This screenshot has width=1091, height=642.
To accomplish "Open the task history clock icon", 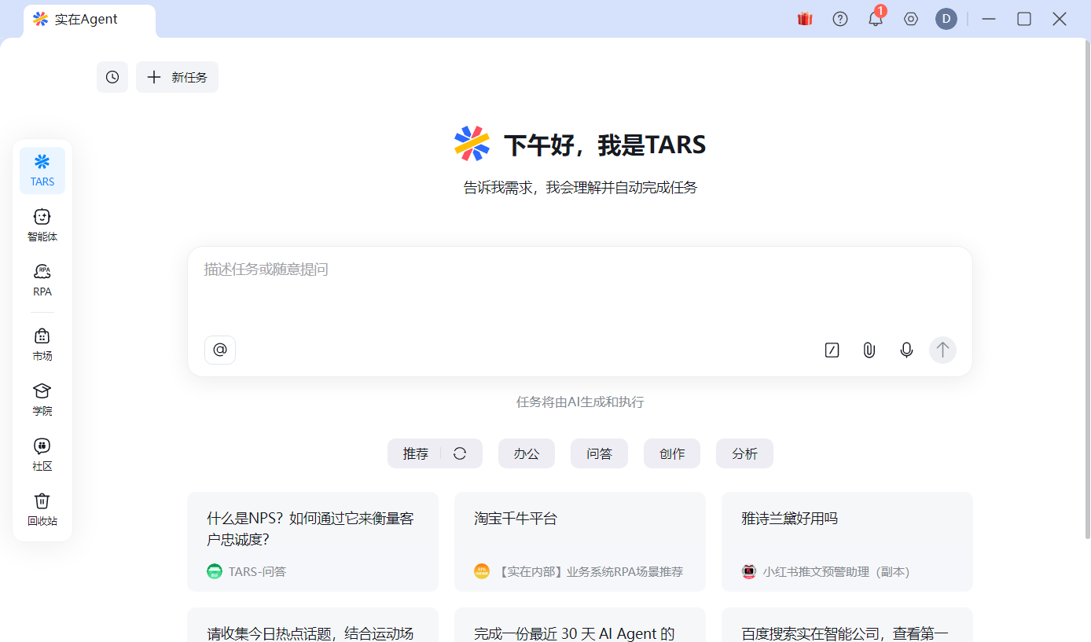I will [112, 77].
